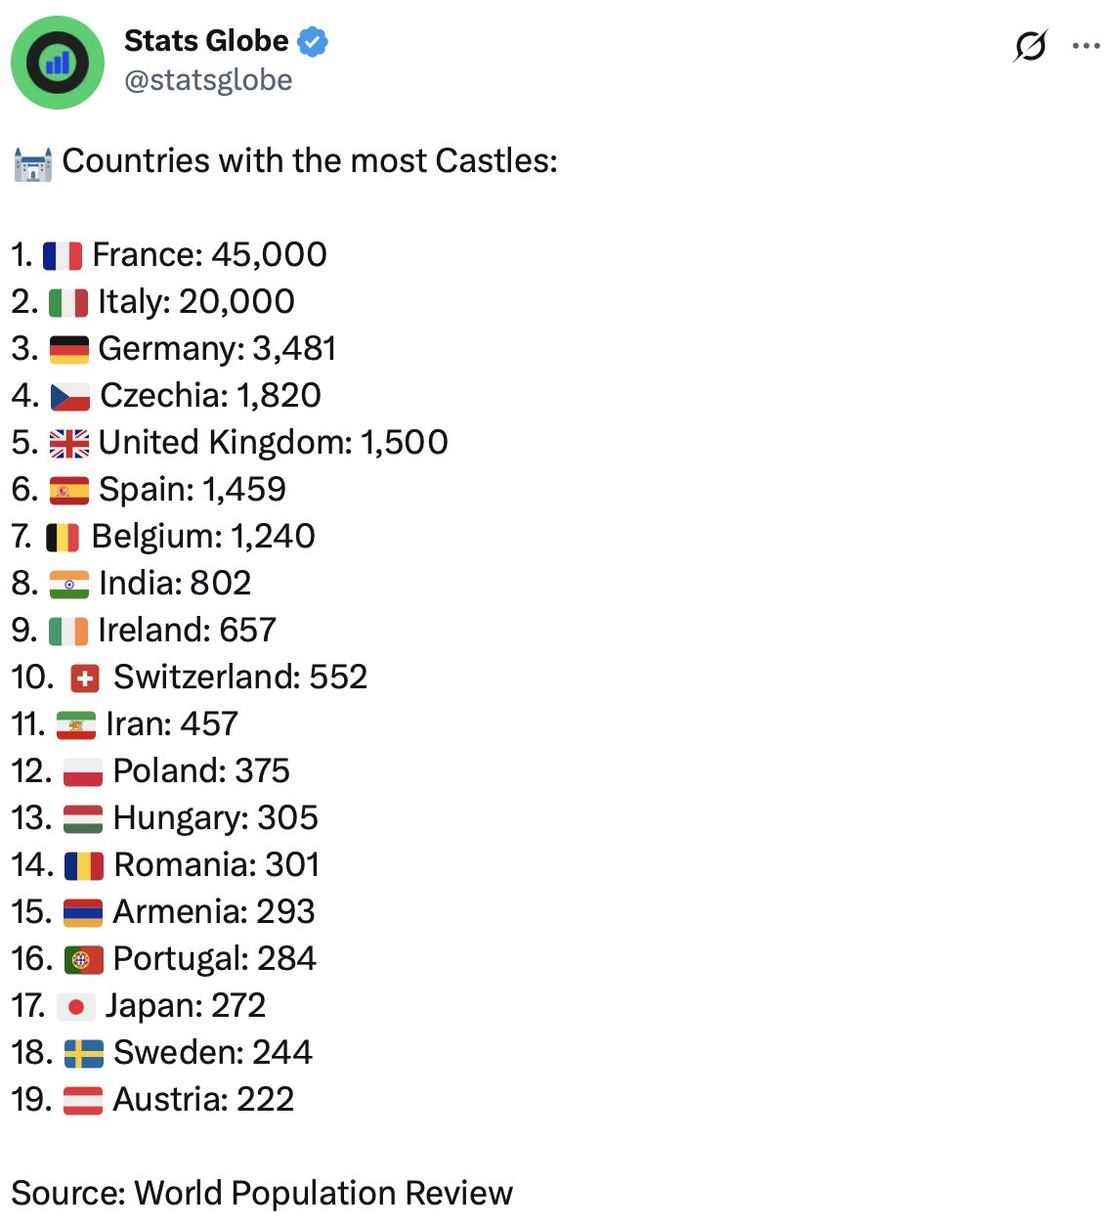Click the Stats Globe profile avatar
Viewport: 1118px width, 1228px height.
tap(58, 63)
